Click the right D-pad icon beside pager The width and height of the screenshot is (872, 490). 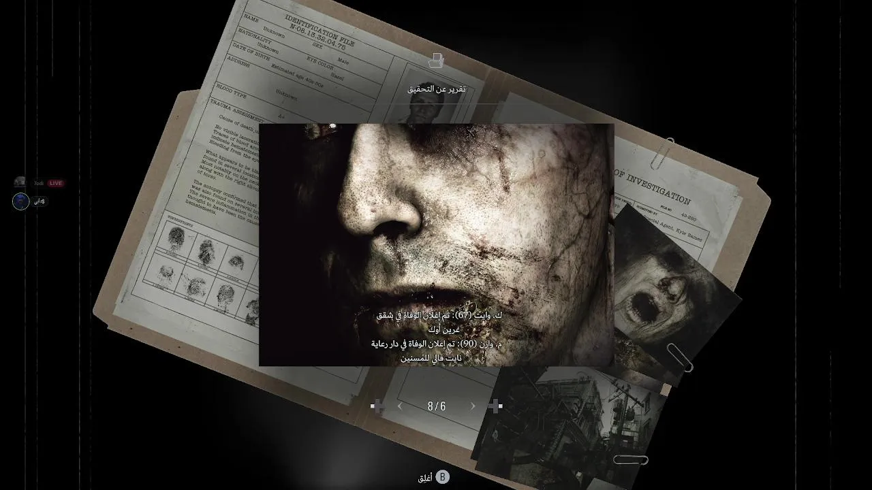pyautogui.click(x=495, y=406)
